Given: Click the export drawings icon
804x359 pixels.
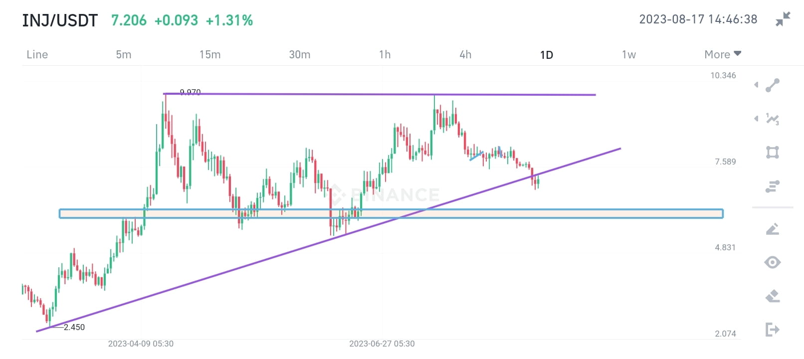Looking at the screenshot, I should [772, 329].
